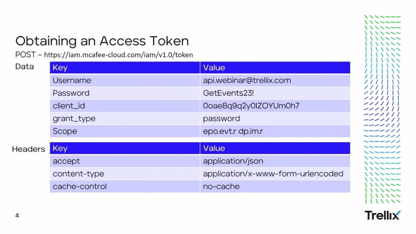This screenshot has height=234, width=416.
Task: Click the GetEvents23! password value
Action: (228, 93)
